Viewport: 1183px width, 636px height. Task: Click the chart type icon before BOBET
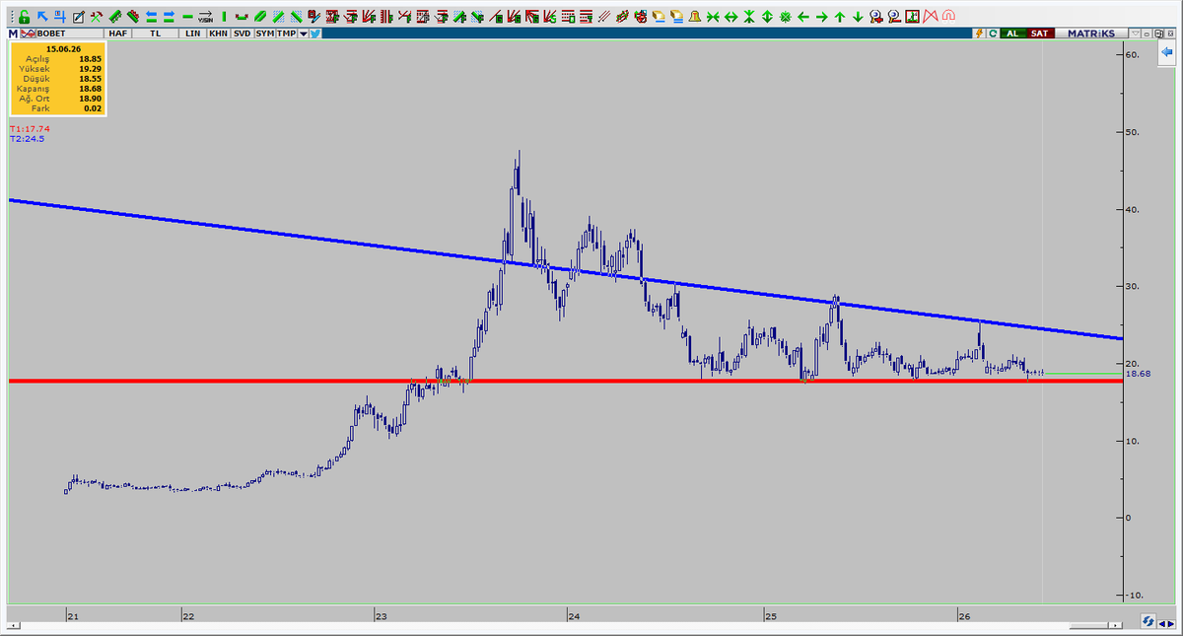(28, 34)
